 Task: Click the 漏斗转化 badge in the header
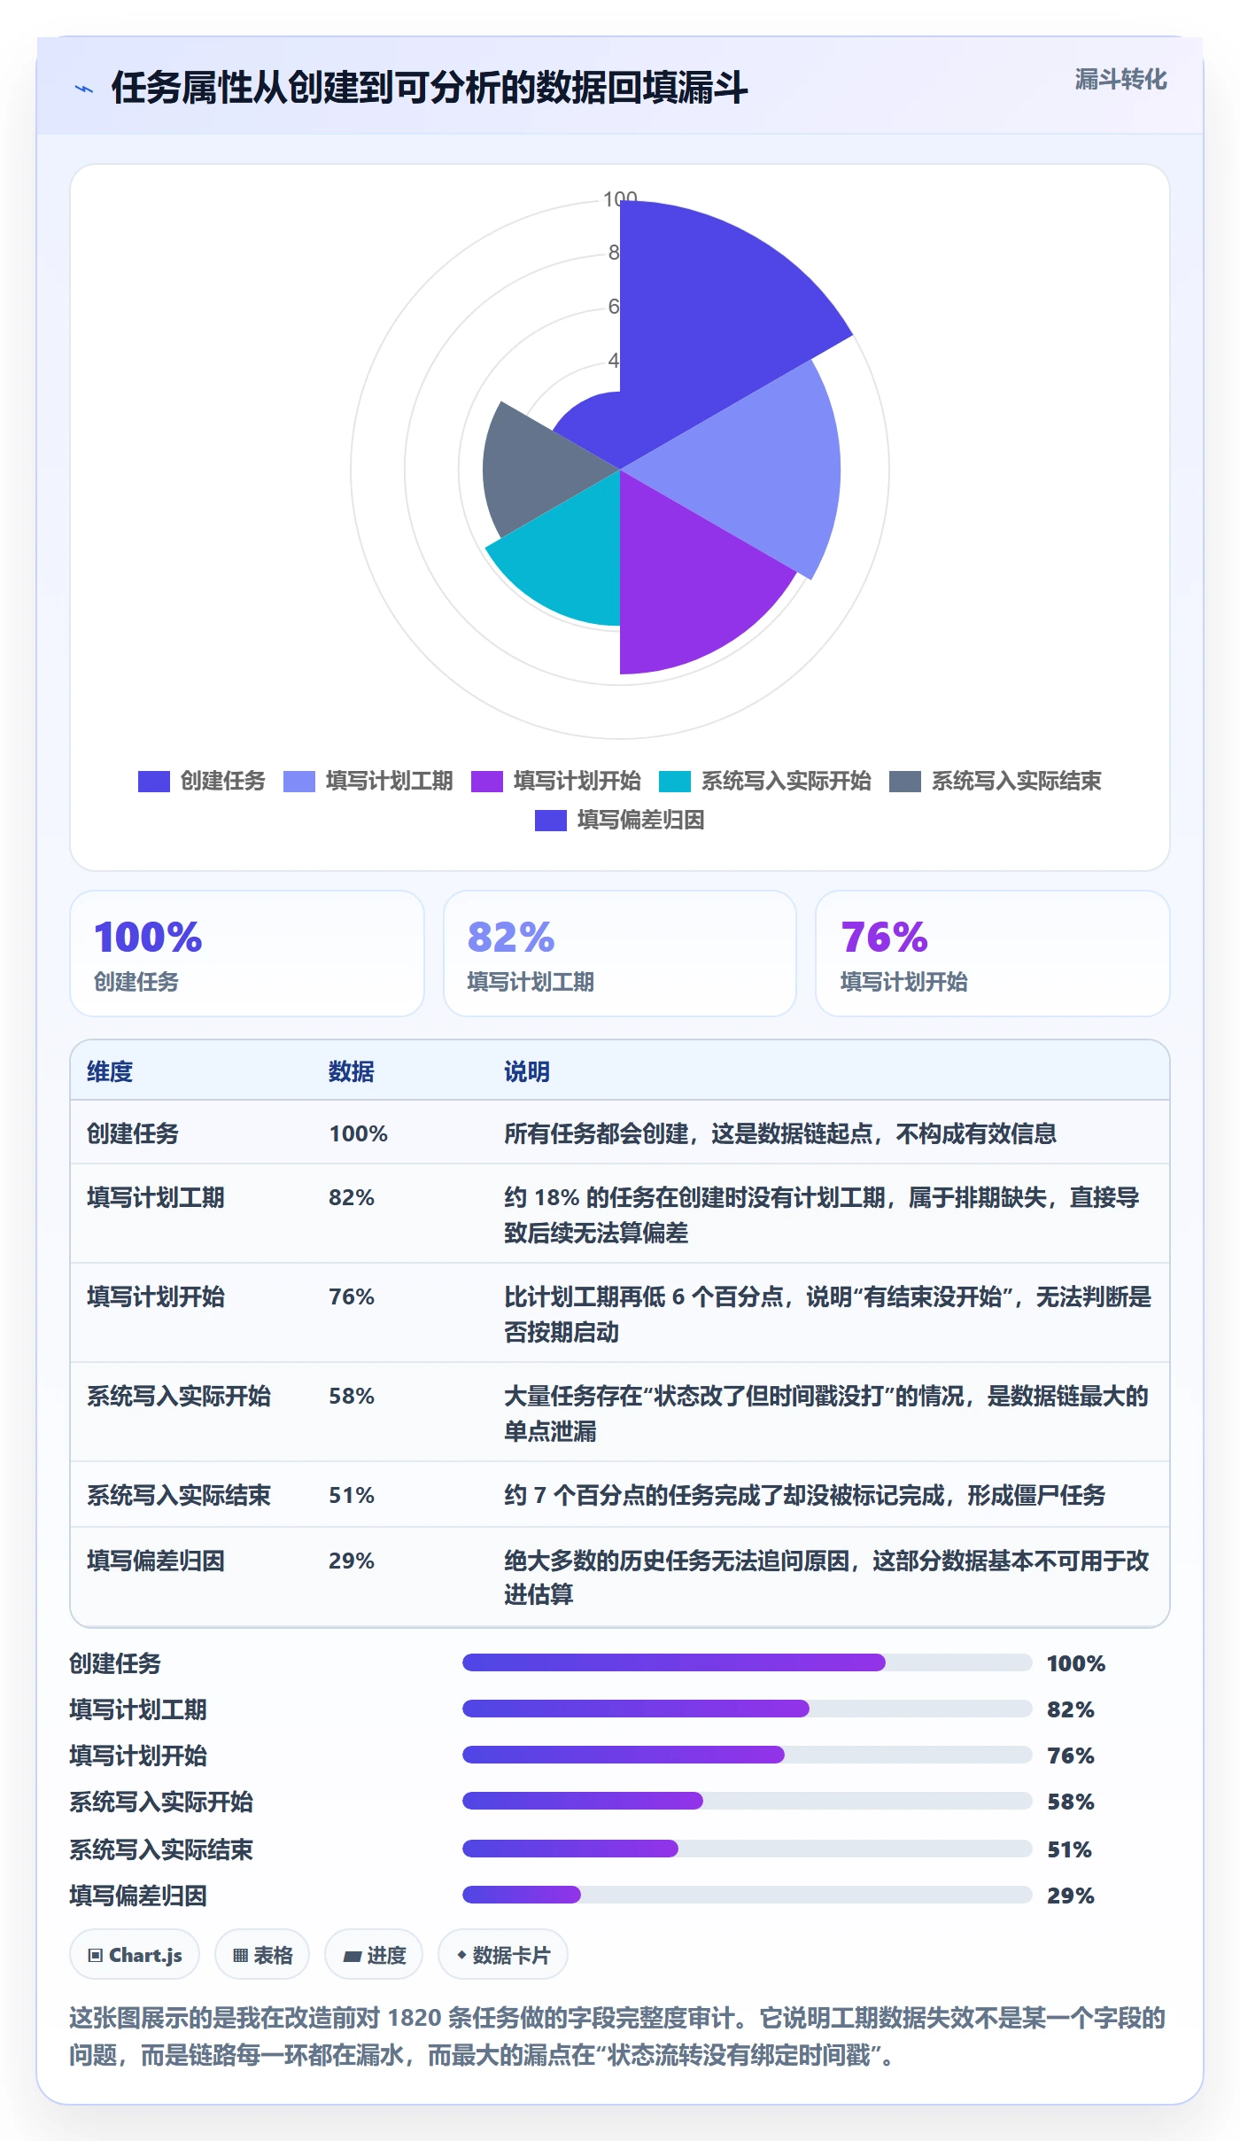click(x=1120, y=80)
